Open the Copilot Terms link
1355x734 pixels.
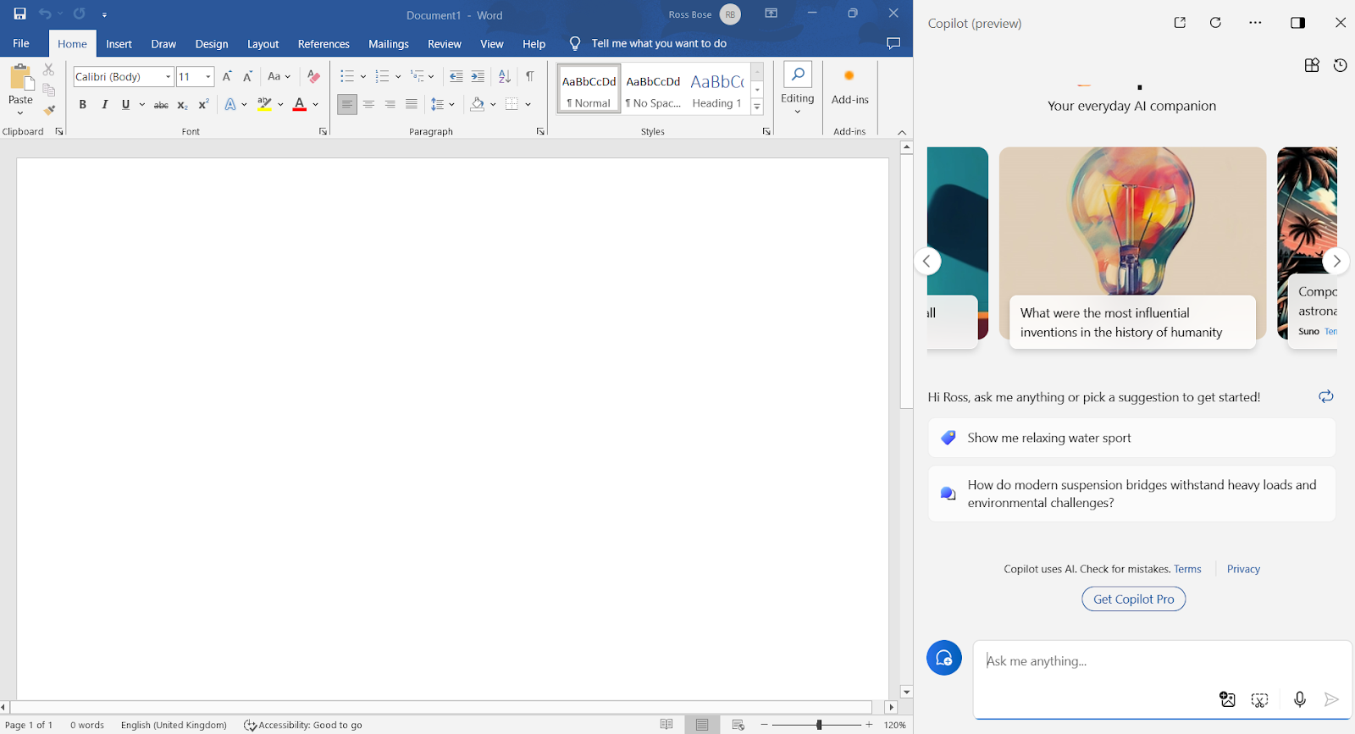tap(1187, 569)
